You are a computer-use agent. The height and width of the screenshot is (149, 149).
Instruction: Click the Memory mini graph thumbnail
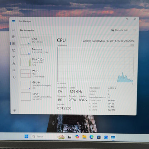click(25, 51)
